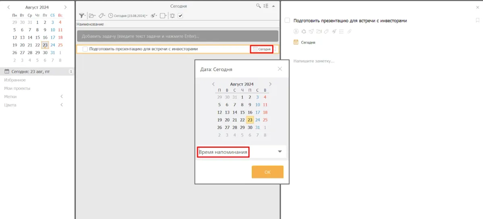Click the checklist icon in task details panel
The width and height of the screenshot is (483, 219).
pos(341,31)
